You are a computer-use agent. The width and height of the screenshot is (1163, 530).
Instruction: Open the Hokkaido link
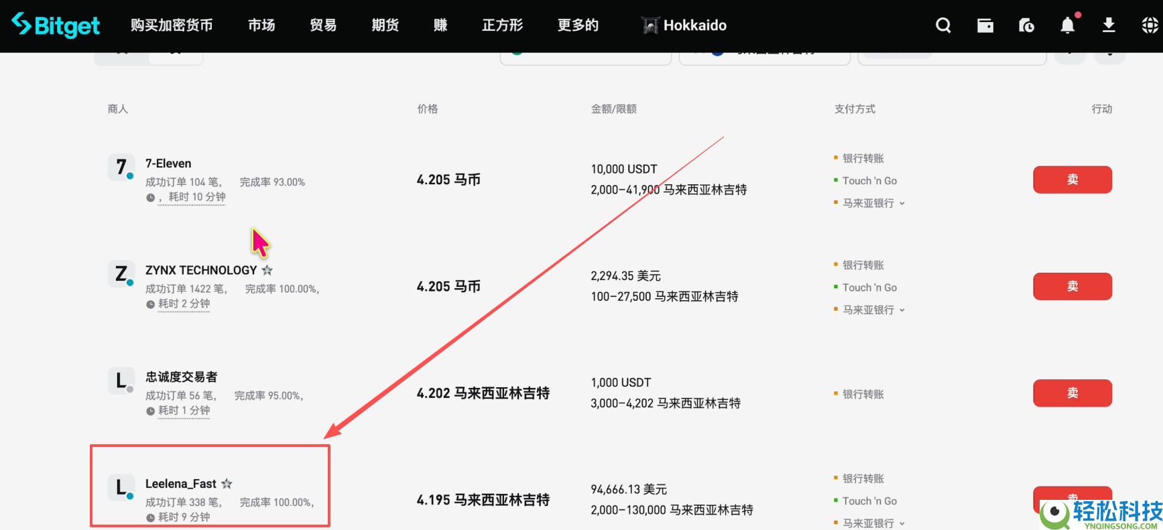[x=694, y=25]
